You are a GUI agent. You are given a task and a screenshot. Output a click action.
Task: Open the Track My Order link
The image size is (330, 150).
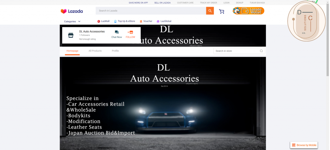[209, 3]
